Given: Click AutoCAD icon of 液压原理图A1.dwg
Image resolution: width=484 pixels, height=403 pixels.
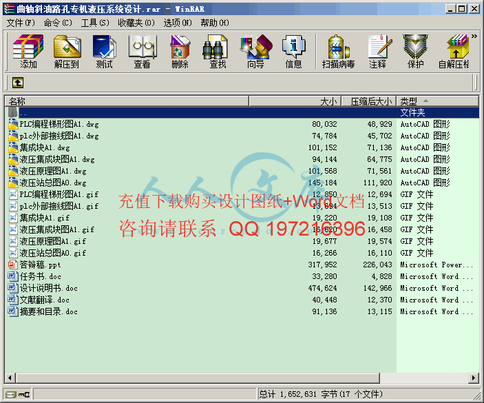Looking at the screenshot, I should click(x=13, y=171).
